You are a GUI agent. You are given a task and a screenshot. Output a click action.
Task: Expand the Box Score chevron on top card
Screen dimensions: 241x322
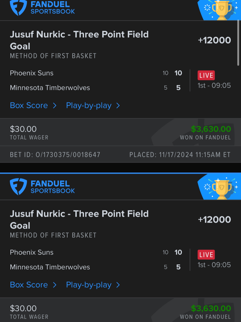(x=55, y=106)
